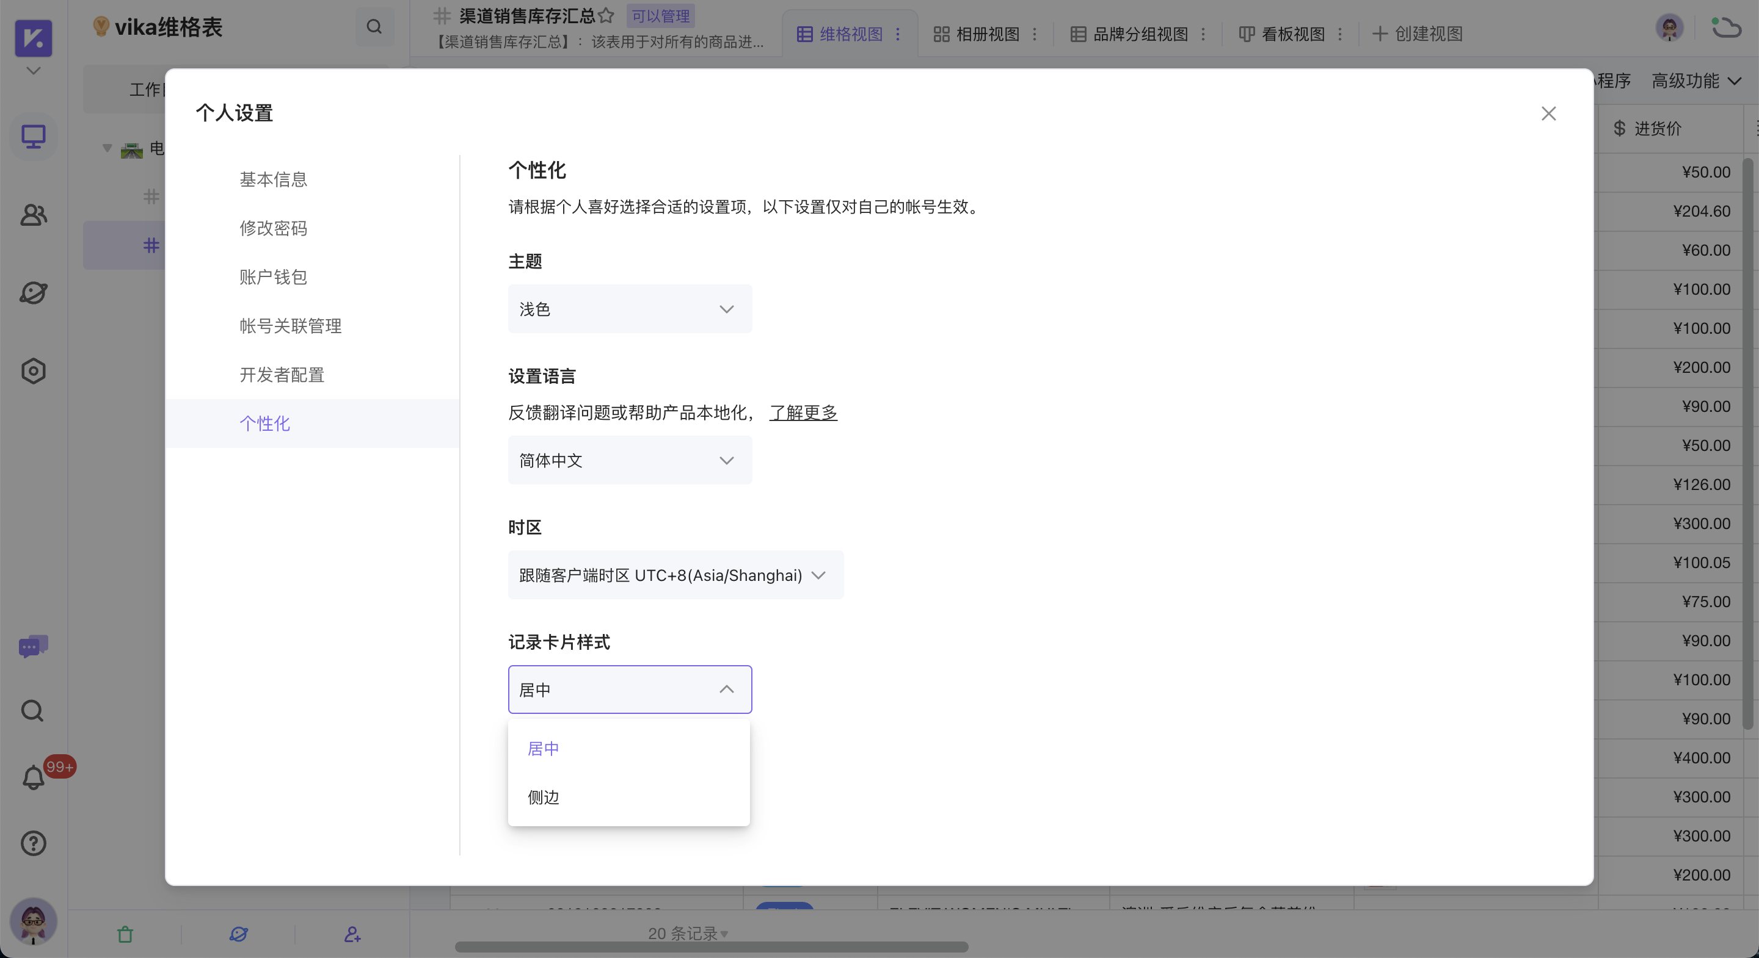Open the security settings hexagon icon
This screenshot has width=1759, height=958.
[33, 370]
